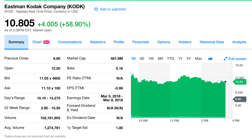Switch chart to 6M range

coord(160,58)
